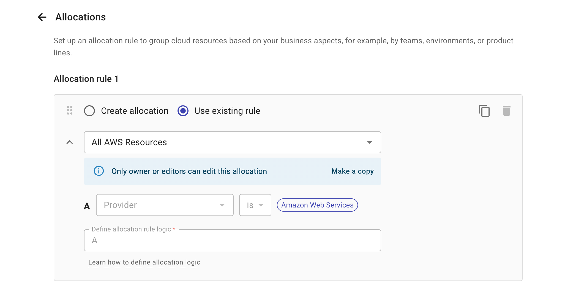Click Make a copy

click(x=353, y=171)
